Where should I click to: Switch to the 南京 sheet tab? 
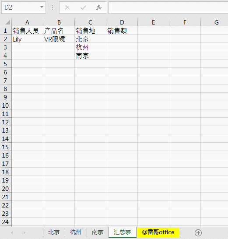tap(98, 232)
